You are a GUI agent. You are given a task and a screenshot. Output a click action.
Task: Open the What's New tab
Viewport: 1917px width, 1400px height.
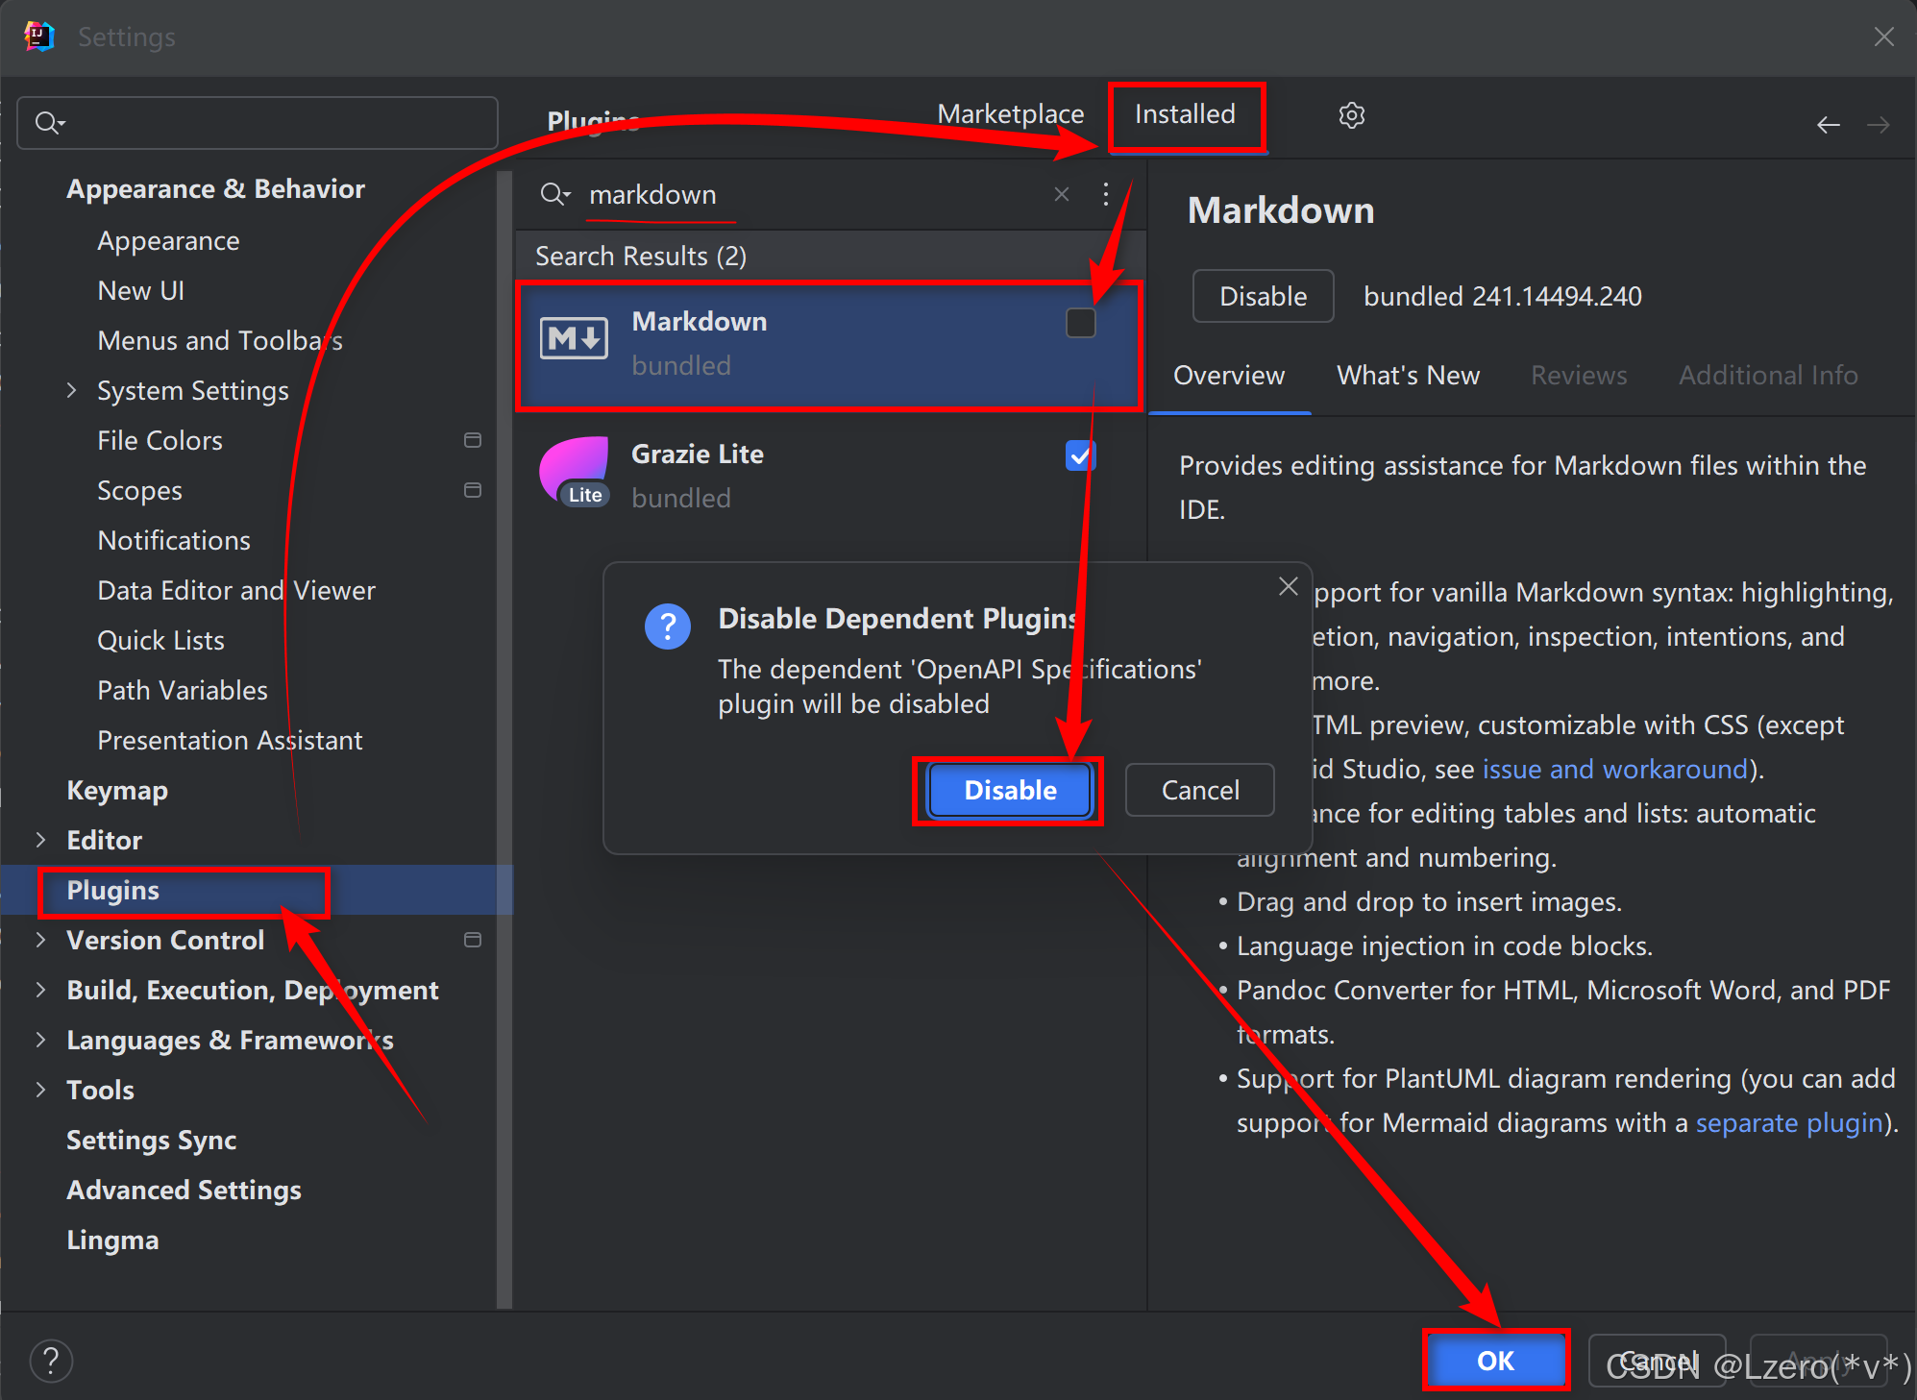click(1408, 376)
